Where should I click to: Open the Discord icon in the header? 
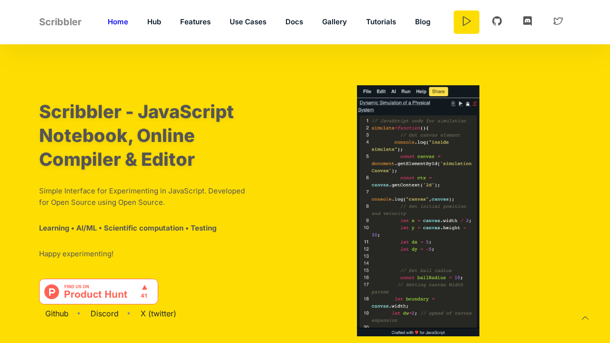coord(528,21)
